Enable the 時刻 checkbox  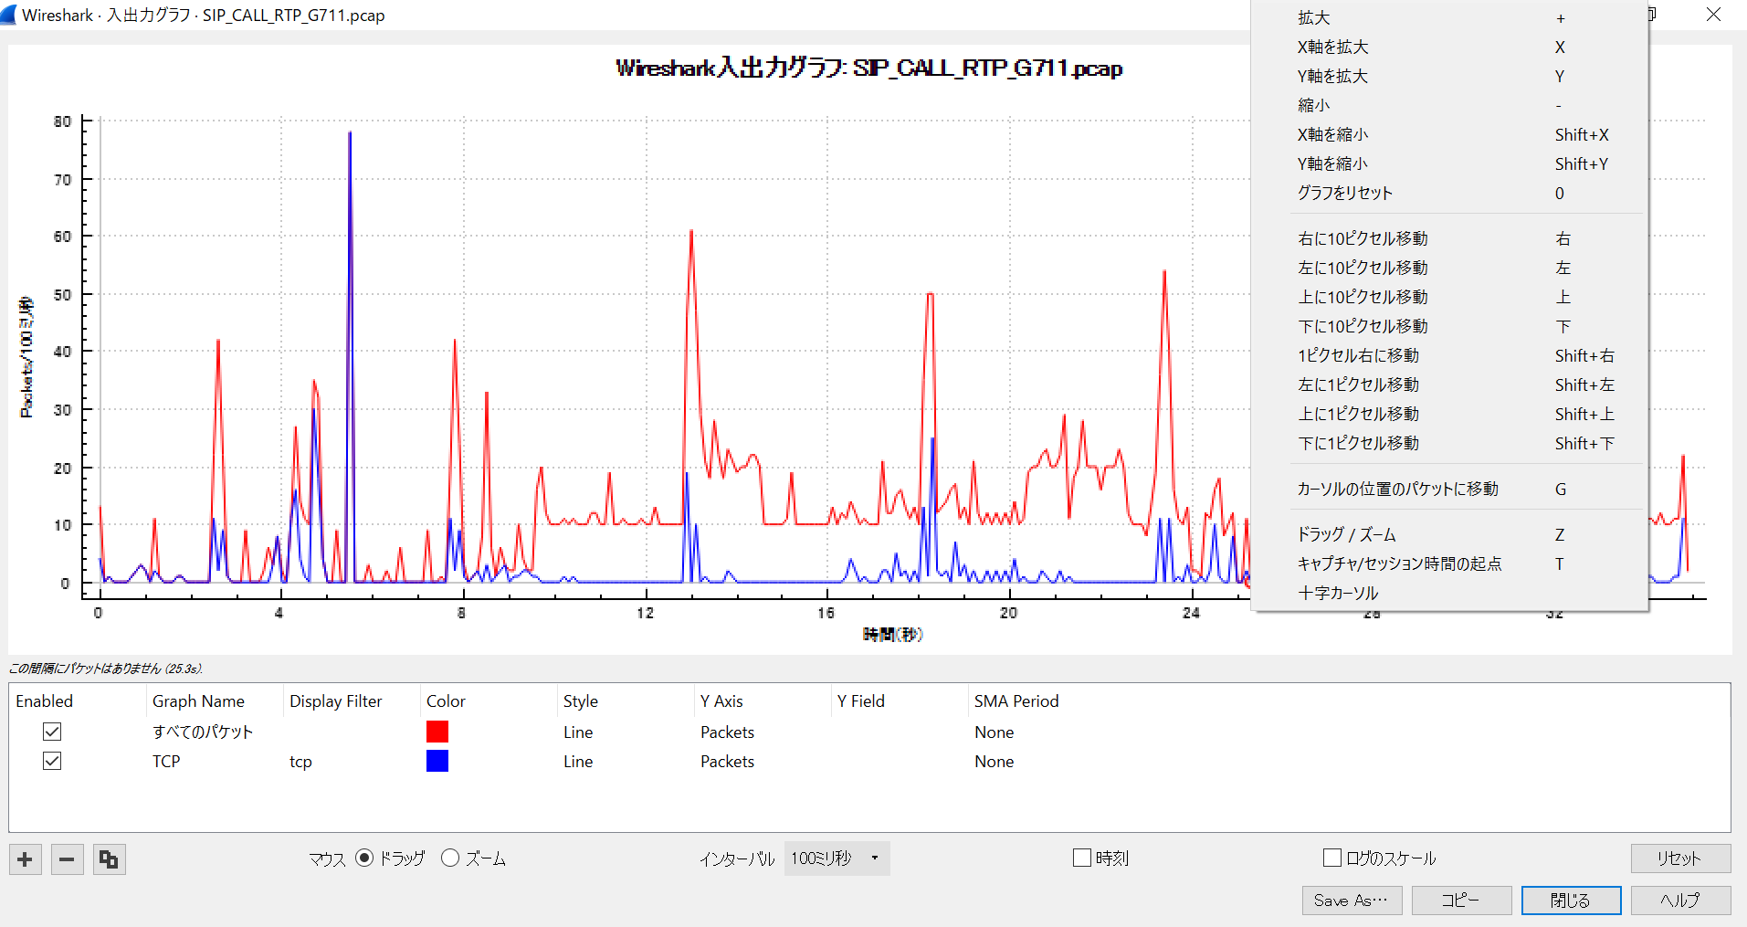pos(1082,858)
